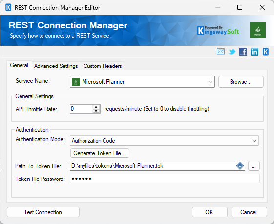The image size is (274, 224).
Task: Click the Token File Password field
Action: [x=165, y=179]
